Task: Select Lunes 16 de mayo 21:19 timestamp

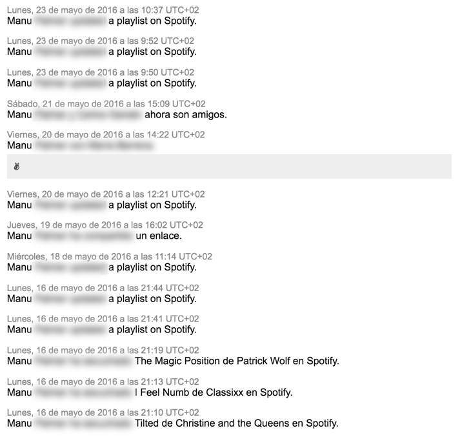Action: tap(103, 350)
